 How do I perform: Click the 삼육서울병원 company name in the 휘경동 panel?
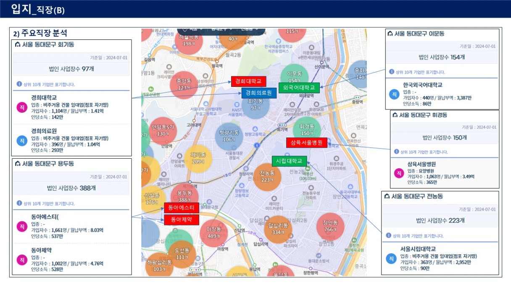421,164
